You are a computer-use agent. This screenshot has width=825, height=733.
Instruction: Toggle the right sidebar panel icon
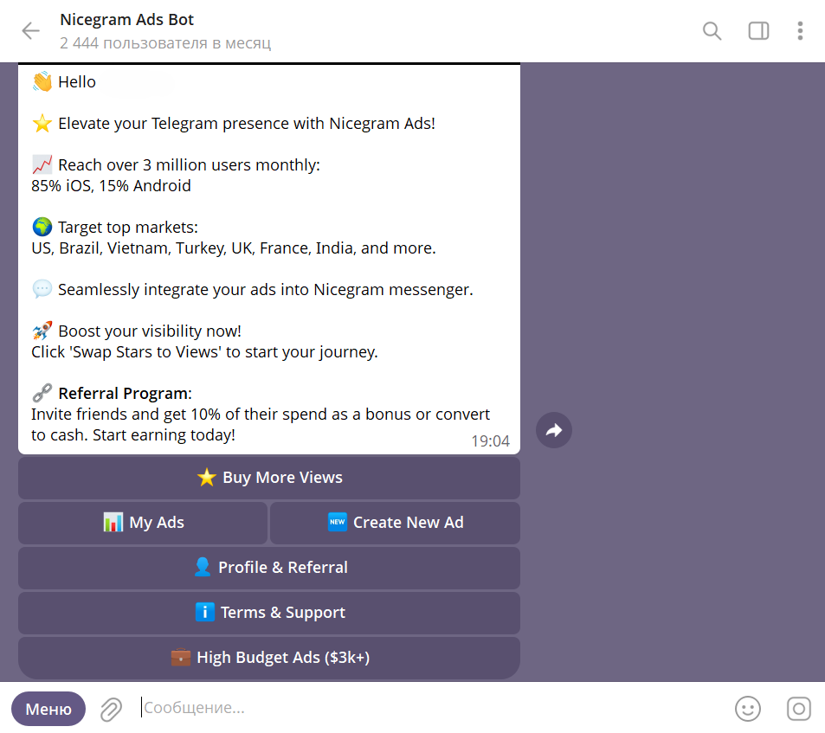click(x=758, y=31)
